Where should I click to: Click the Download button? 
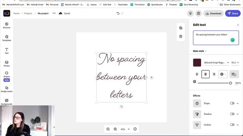213,14
